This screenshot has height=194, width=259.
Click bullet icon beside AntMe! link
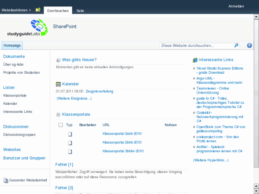tap(194, 147)
